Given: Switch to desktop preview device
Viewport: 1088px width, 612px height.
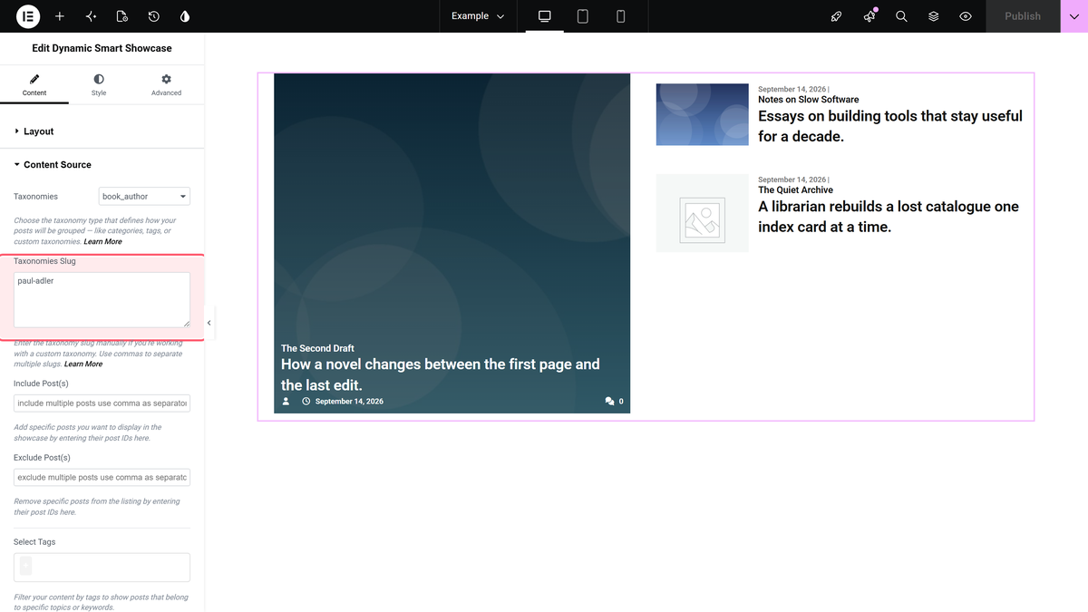Looking at the screenshot, I should coord(545,16).
